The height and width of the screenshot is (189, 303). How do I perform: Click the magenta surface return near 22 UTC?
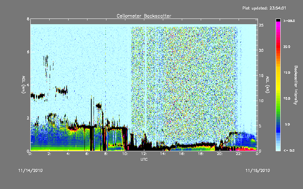point(245,149)
